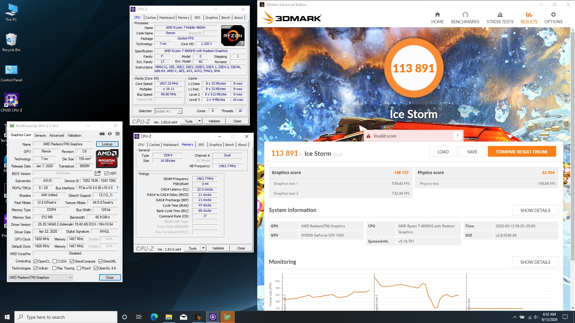Open Mail app from taskbar
The height and width of the screenshot is (323, 575).
183,317
